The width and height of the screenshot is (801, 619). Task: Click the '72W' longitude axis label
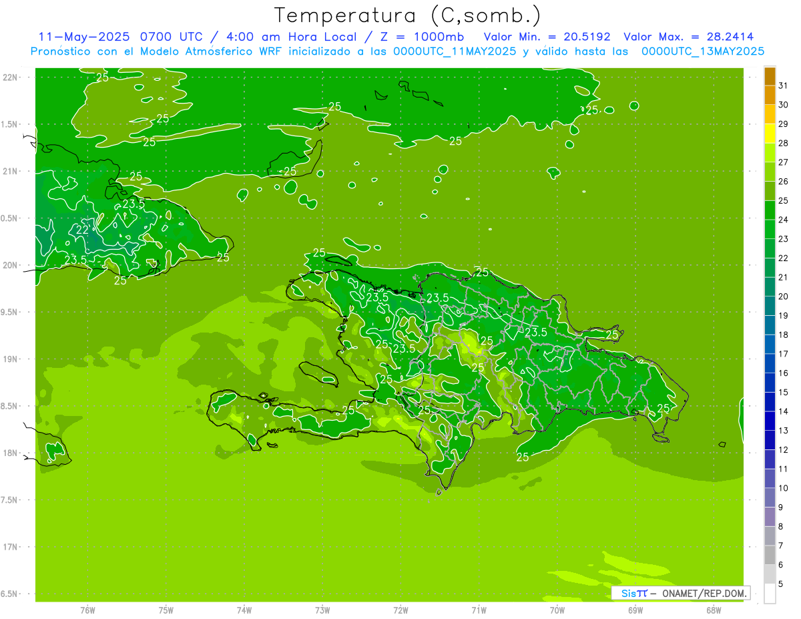pos(400,610)
